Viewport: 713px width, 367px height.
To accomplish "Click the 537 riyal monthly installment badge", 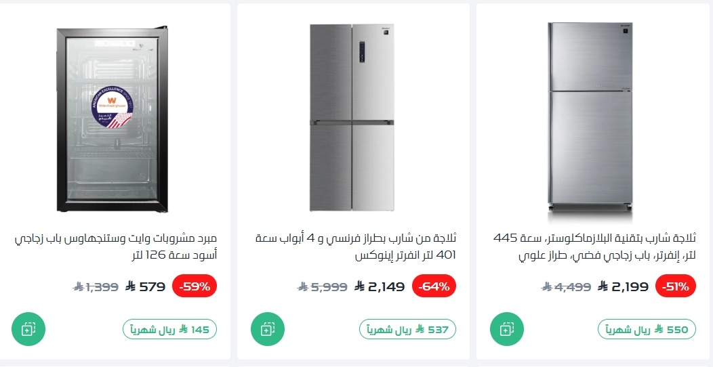I will 407,329.
